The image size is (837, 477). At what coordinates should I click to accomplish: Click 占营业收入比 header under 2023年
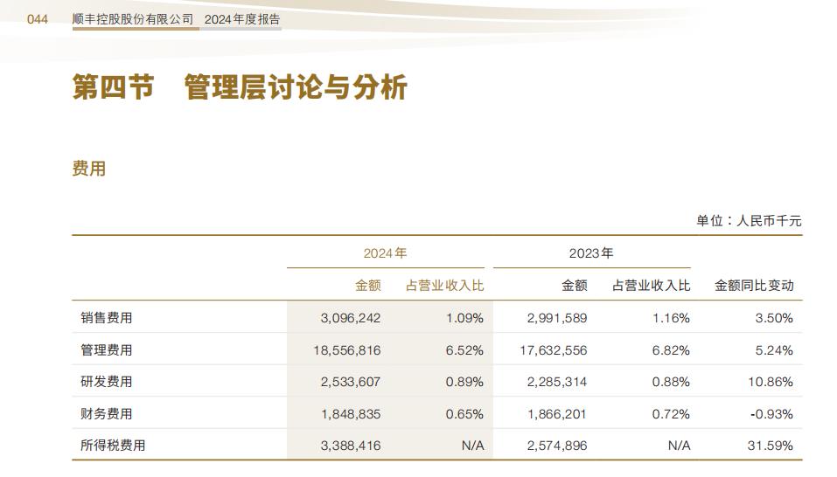[x=652, y=286]
